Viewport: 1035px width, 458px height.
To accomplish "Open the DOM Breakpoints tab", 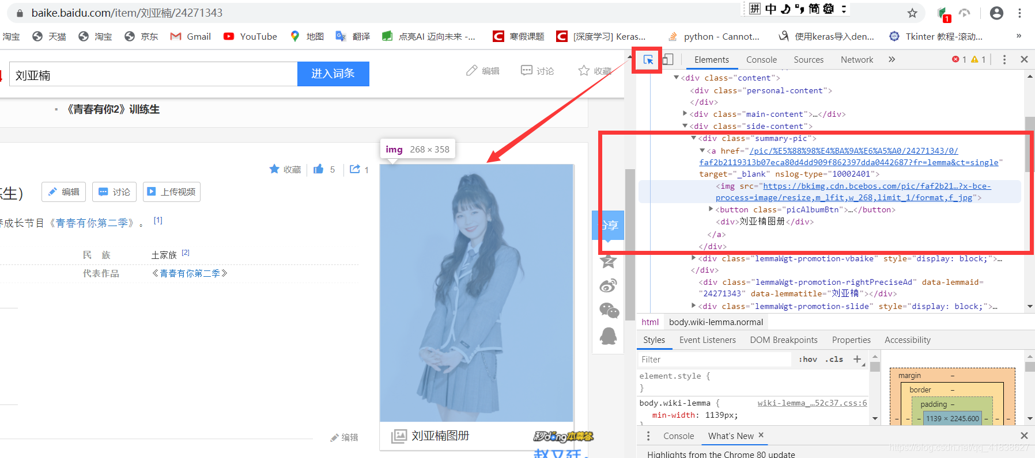I will [x=784, y=340].
